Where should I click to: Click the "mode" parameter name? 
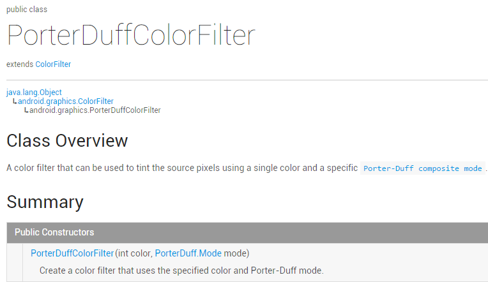236,253
